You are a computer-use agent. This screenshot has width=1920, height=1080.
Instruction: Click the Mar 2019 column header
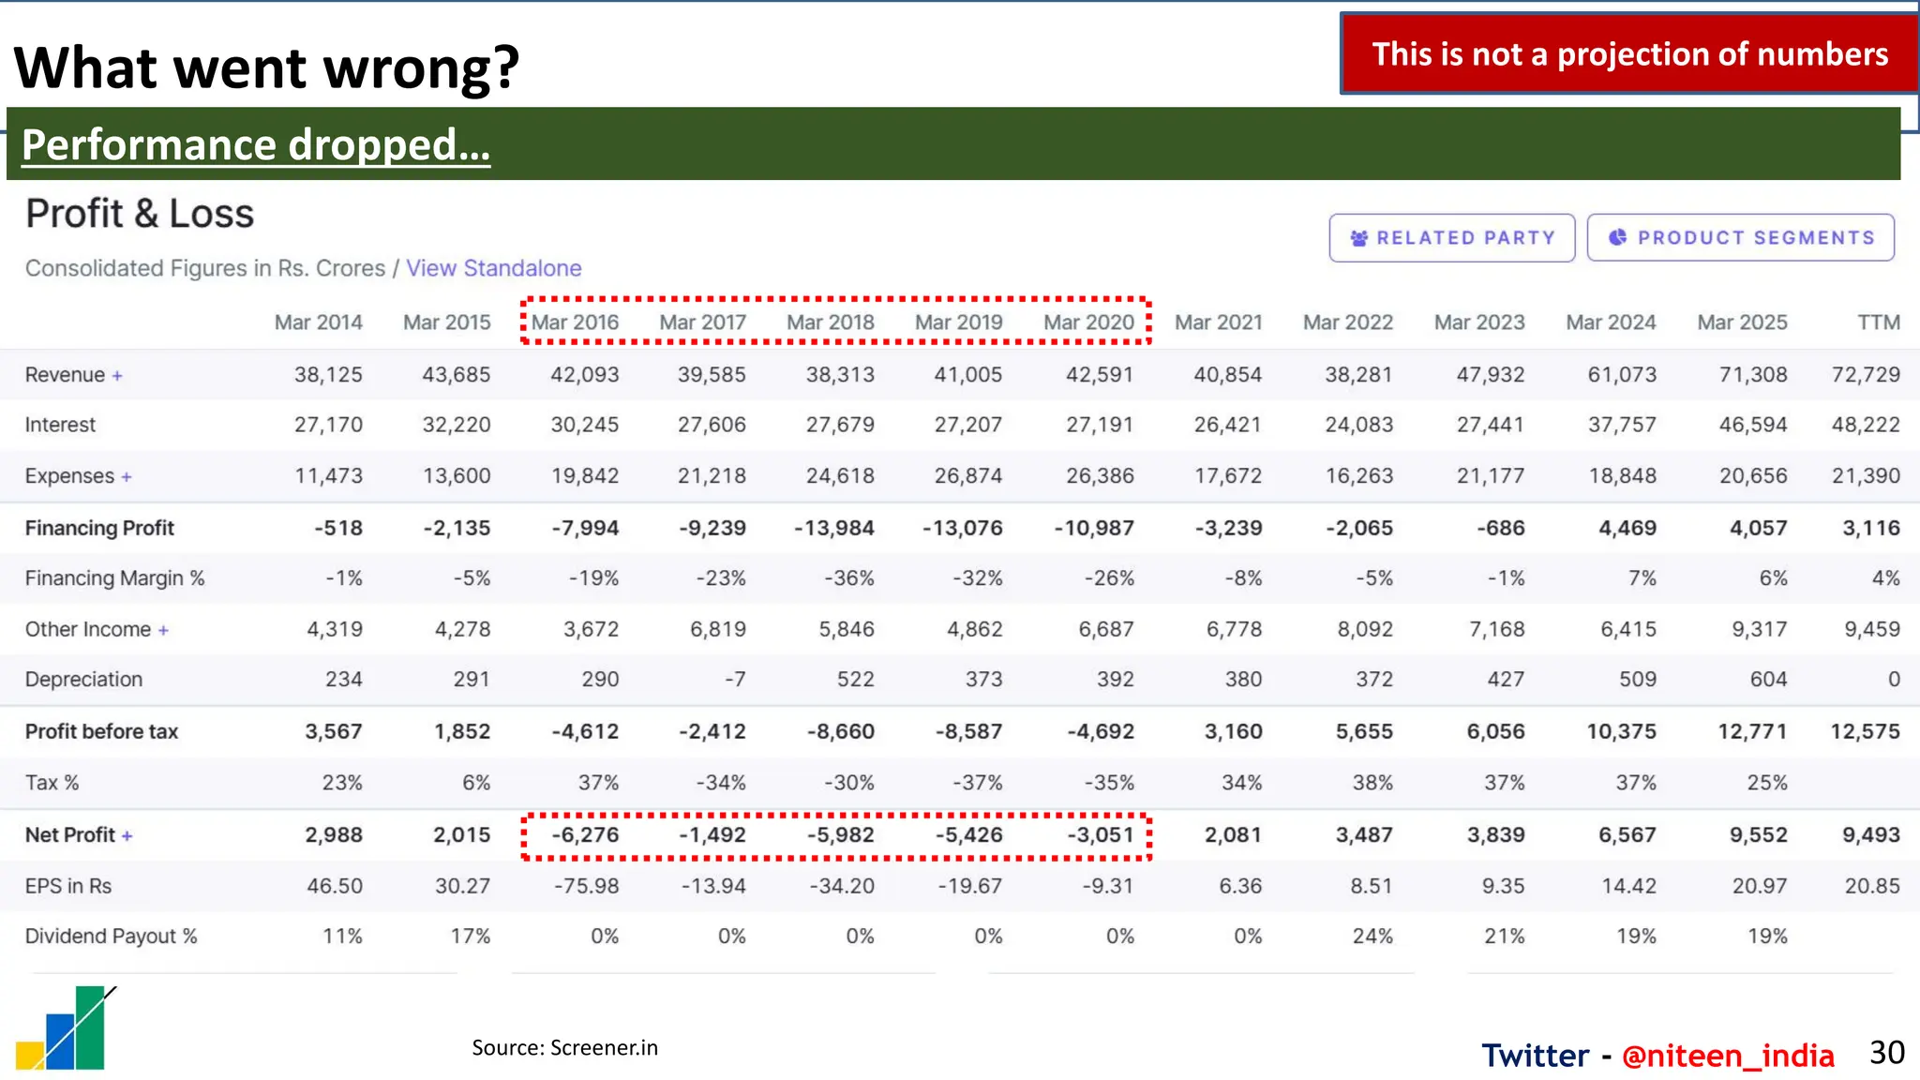click(959, 322)
